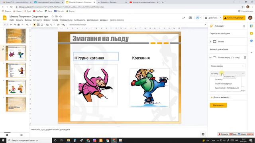This screenshot has width=255, height=143.
Task: Click the redo arrow in toolbar
Action: click(x=15, y=25)
